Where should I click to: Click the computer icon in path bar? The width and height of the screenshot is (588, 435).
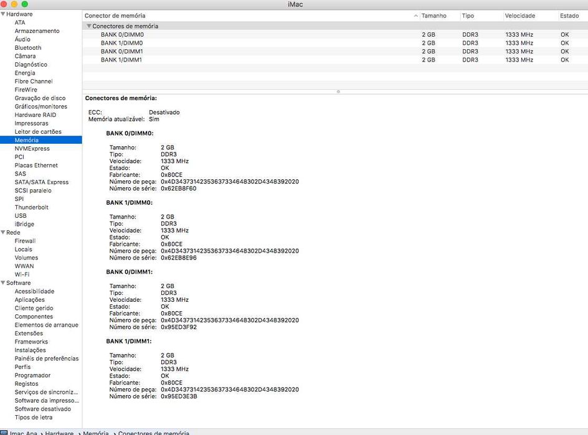click(4, 433)
